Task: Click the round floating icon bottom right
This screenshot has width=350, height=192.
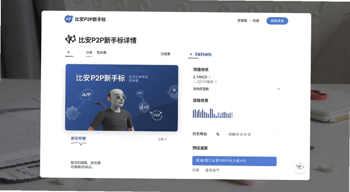Action: 300,167
